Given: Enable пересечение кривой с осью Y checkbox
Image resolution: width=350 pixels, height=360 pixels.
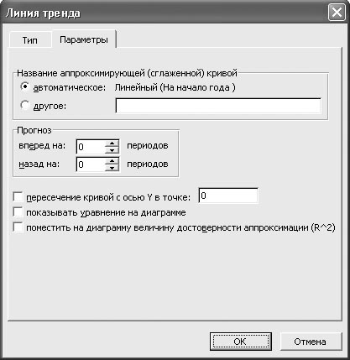Looking at the screenshot, I should (x=18, y=197).
